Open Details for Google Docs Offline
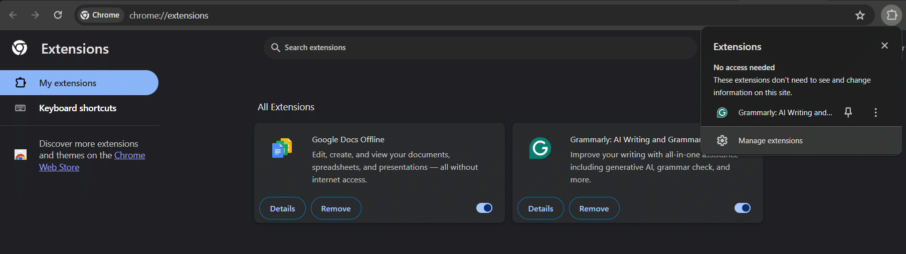This screenshot has height=254, width=906. (x=282, y=208)
